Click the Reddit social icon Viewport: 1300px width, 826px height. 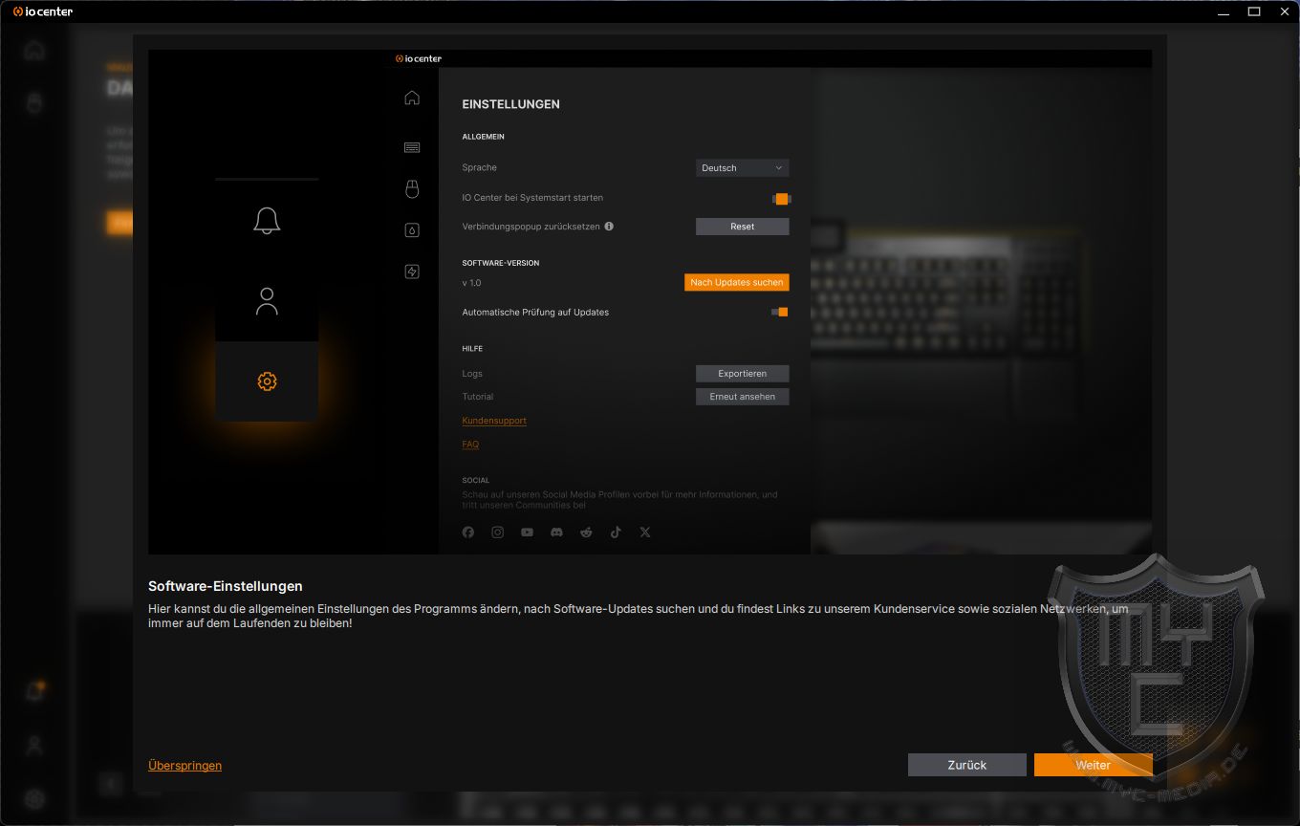pyautogui.click(x=586, y=533)
